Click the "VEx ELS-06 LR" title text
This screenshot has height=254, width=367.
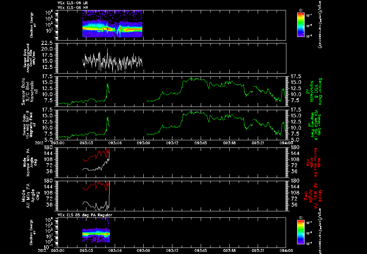(x=72, y=3)
